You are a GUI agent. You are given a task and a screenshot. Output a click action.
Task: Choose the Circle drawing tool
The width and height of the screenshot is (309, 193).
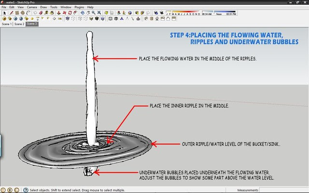(x=23, y=13)
